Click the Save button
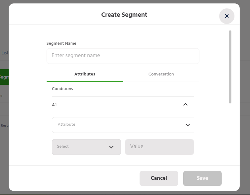Image resolution: width=250 pixels, height=195 pixels. point(202,178)
